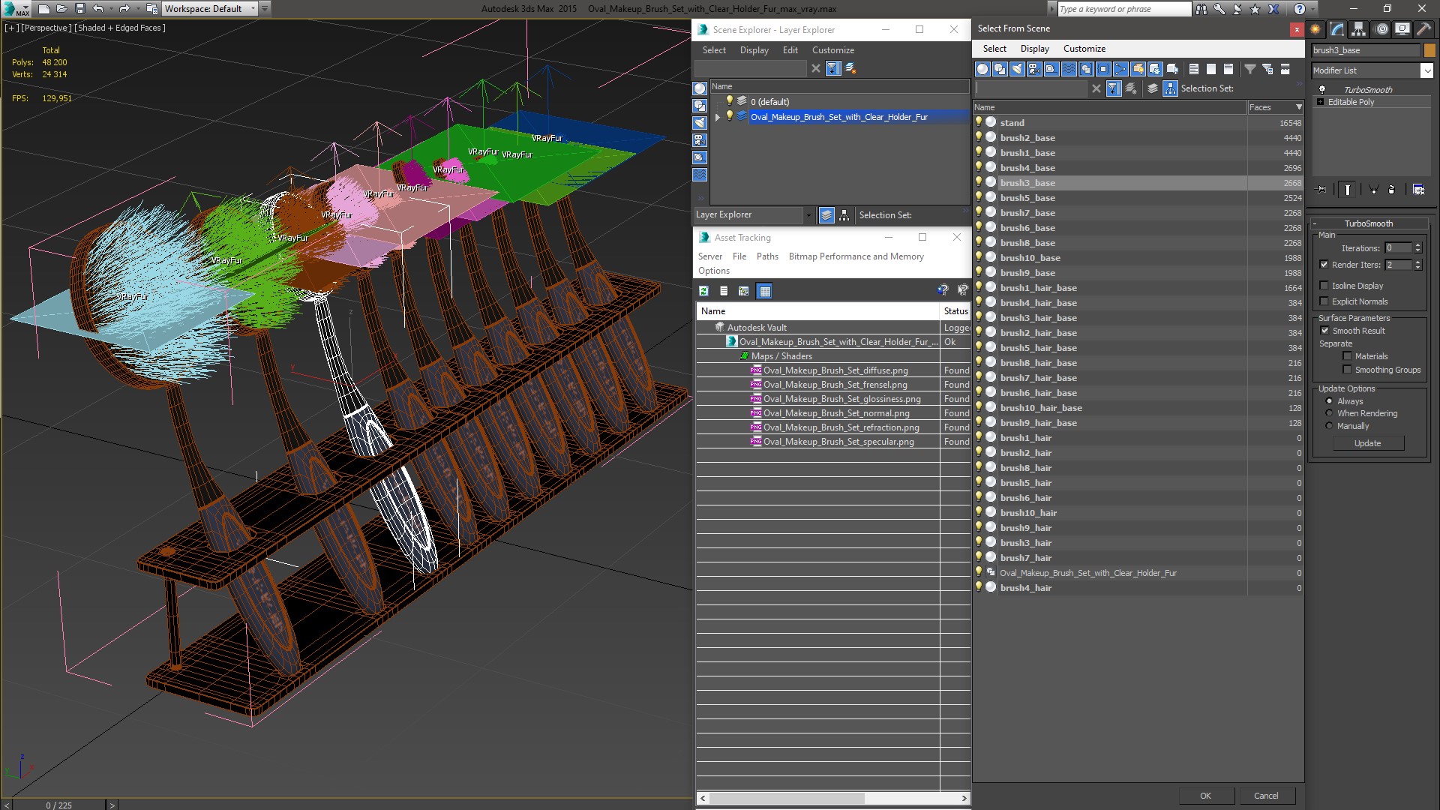Screen dimensions: 1440x810
Task: Toggle Display Cameras filter icon
Action: (1034, 69)
